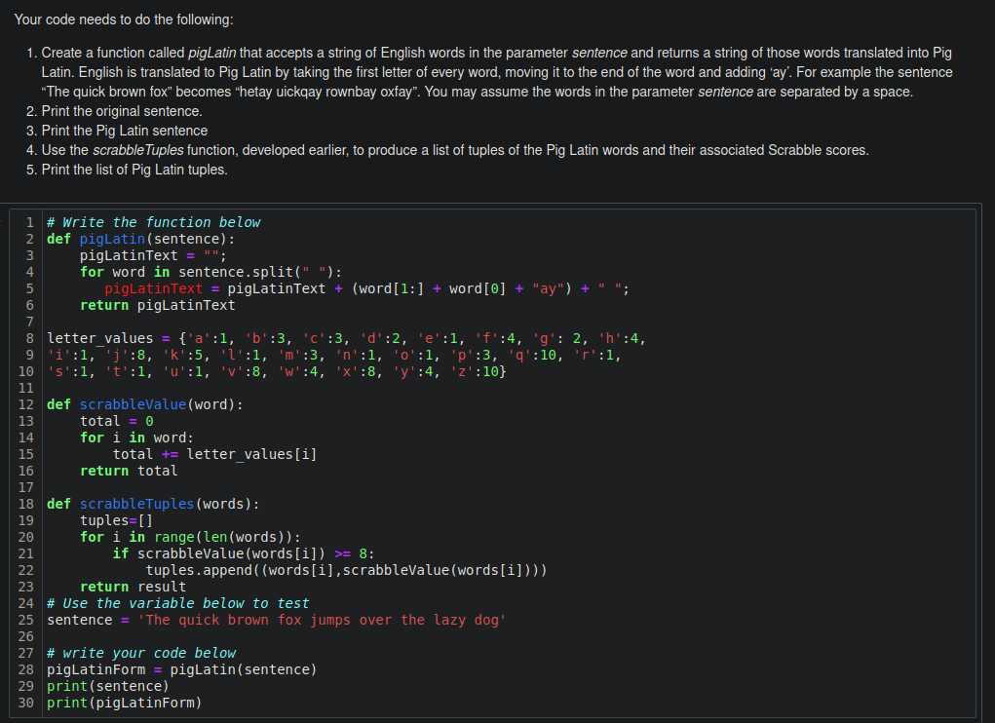The height and width of the screenshot is (723, 995).
Task: Click the 'for word in sentence.split' line
Action: coord(210,272)
